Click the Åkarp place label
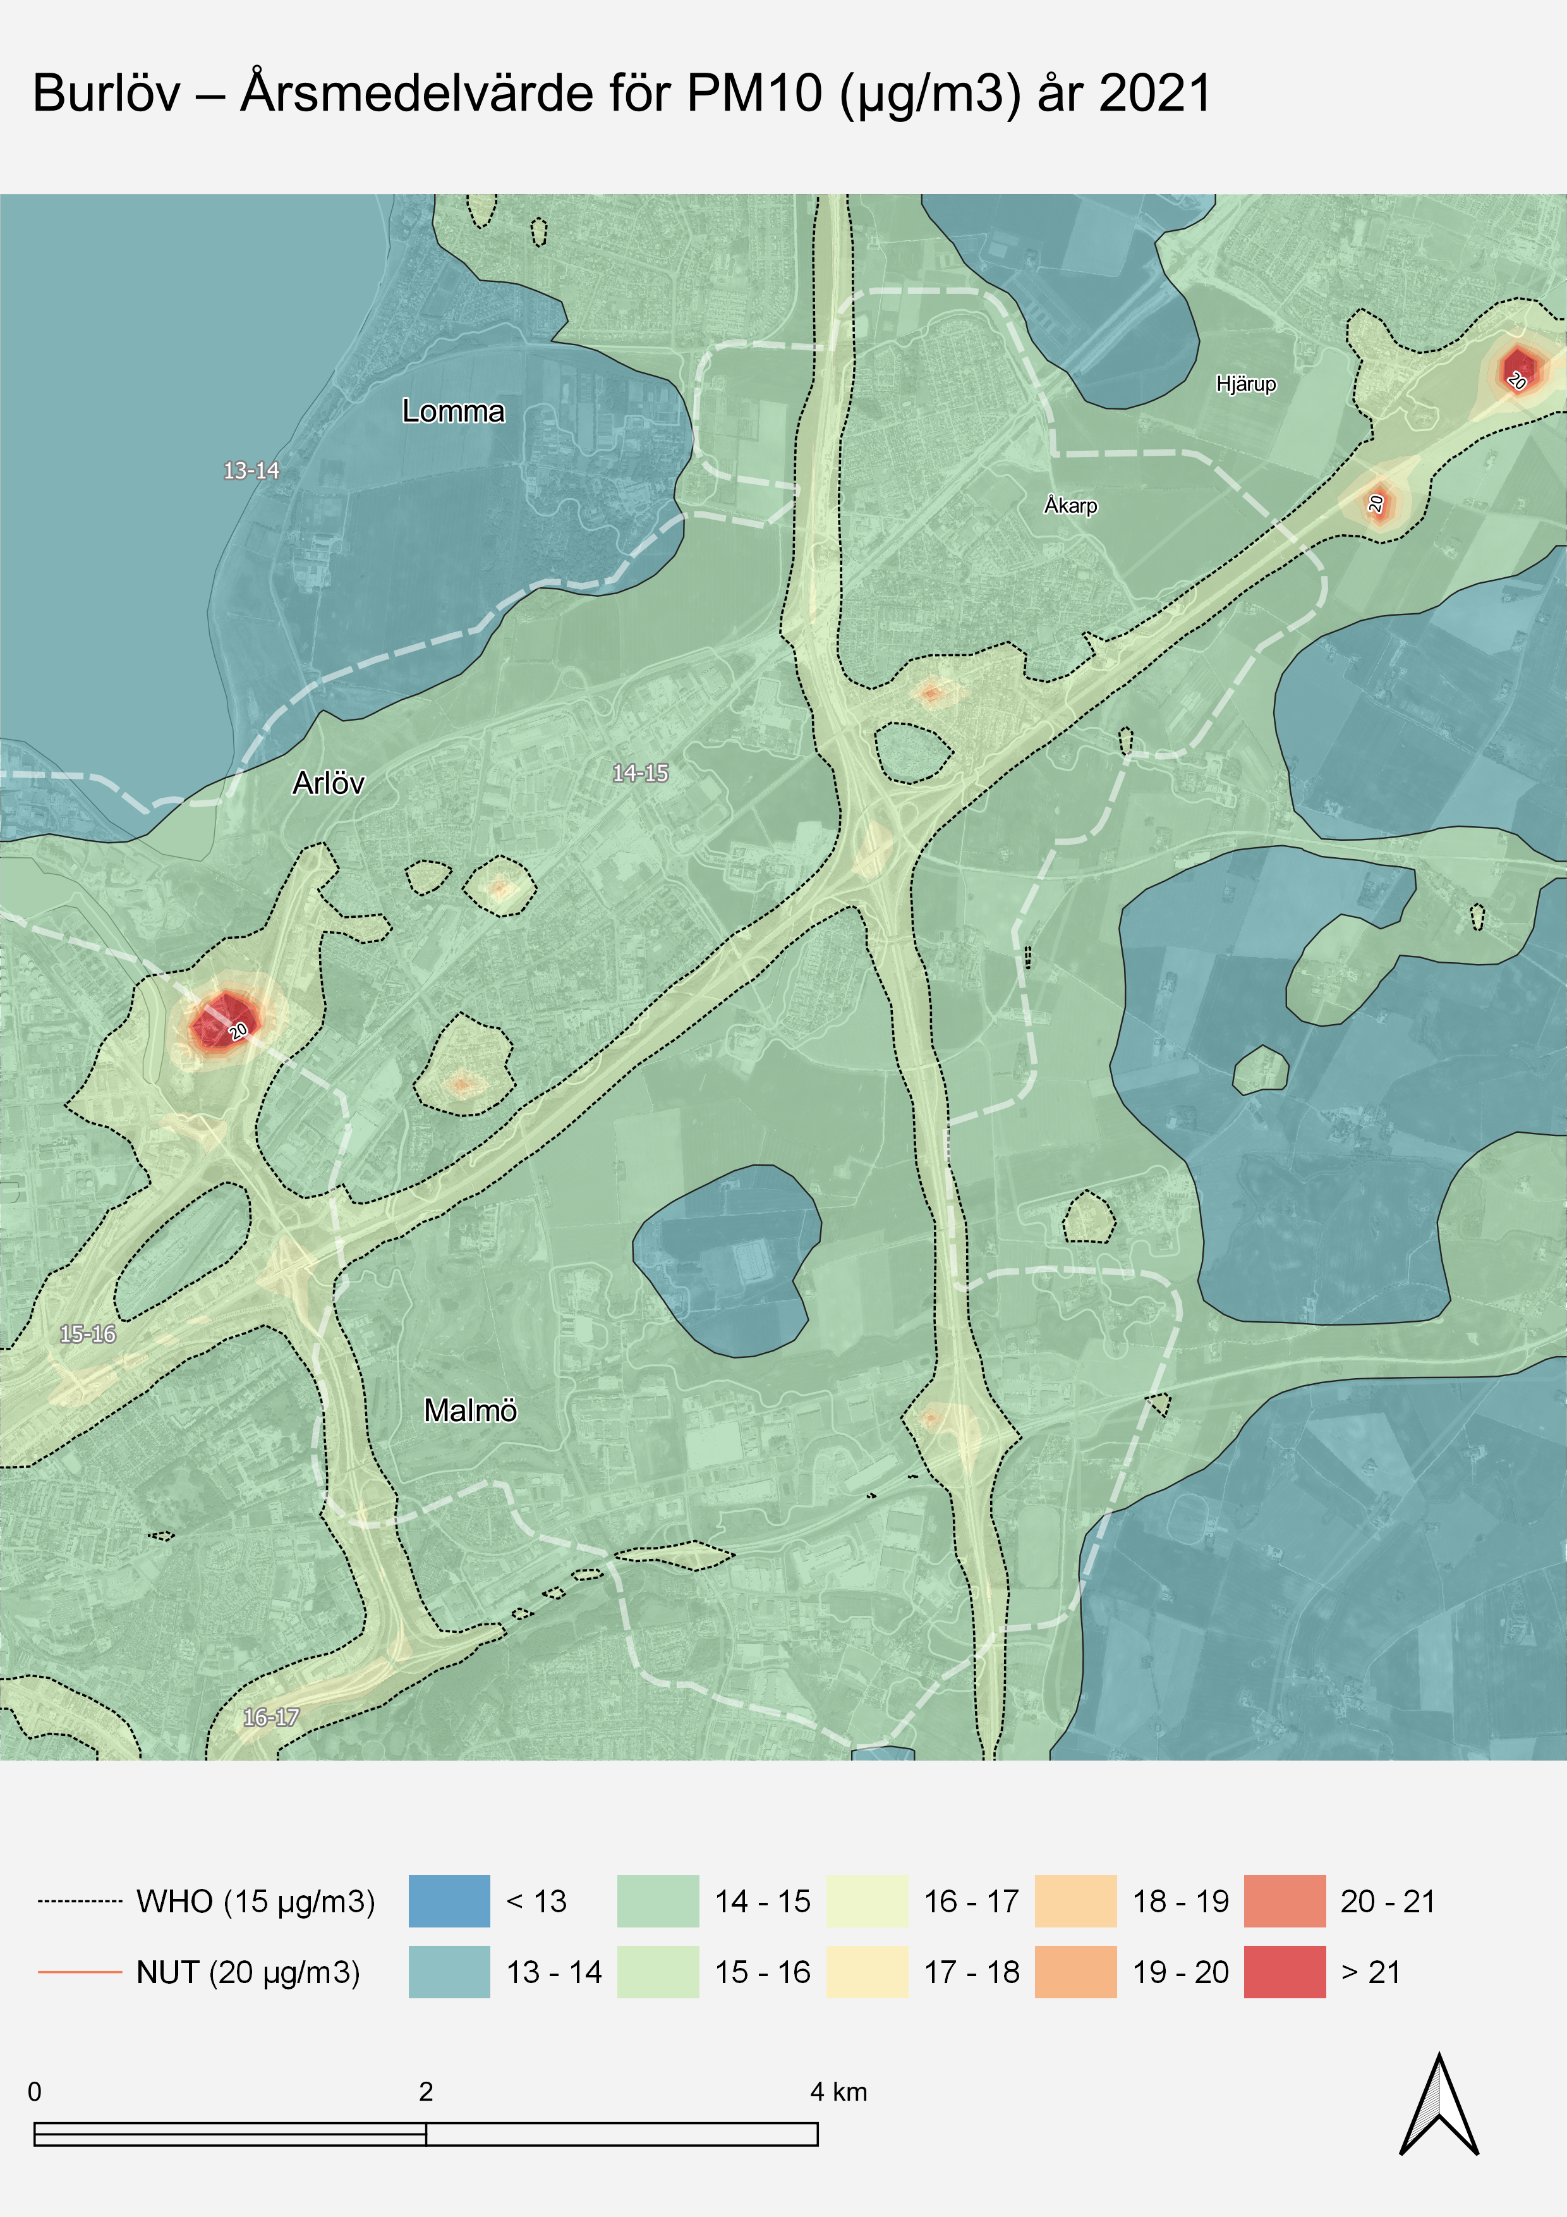The width and height of the screenshot is (1567, 2217). [x=1070, y=505]
